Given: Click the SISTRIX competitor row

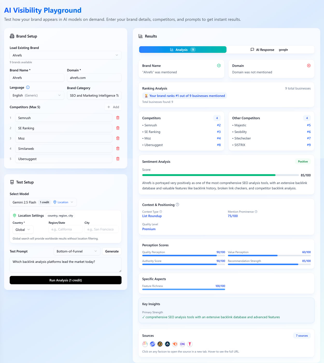Looking at the screenshot, I should pos(271,145).
